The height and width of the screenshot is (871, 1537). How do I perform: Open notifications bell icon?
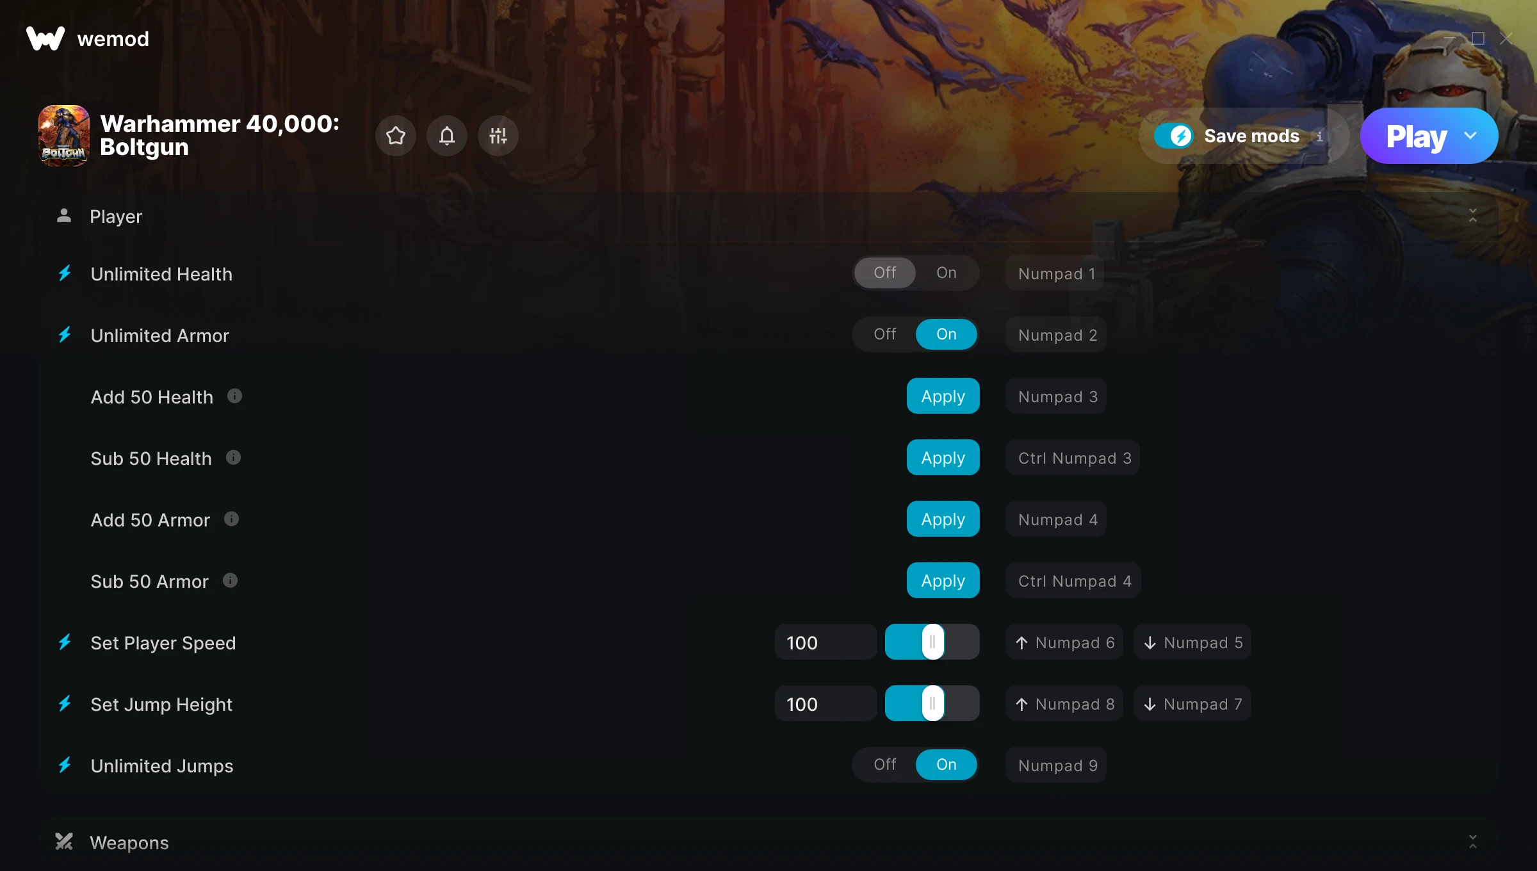click(447, 136)
